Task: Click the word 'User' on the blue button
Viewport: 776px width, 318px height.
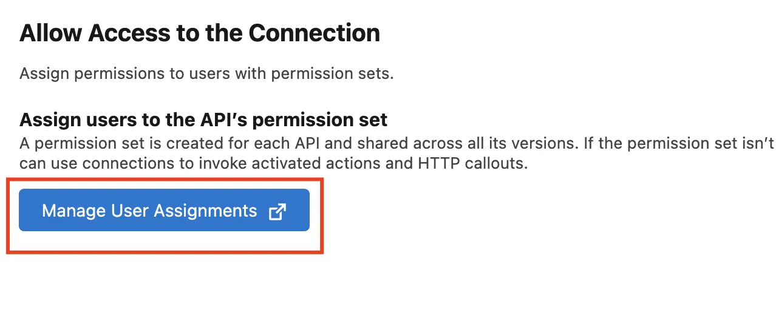Action: tap(129, 211)
